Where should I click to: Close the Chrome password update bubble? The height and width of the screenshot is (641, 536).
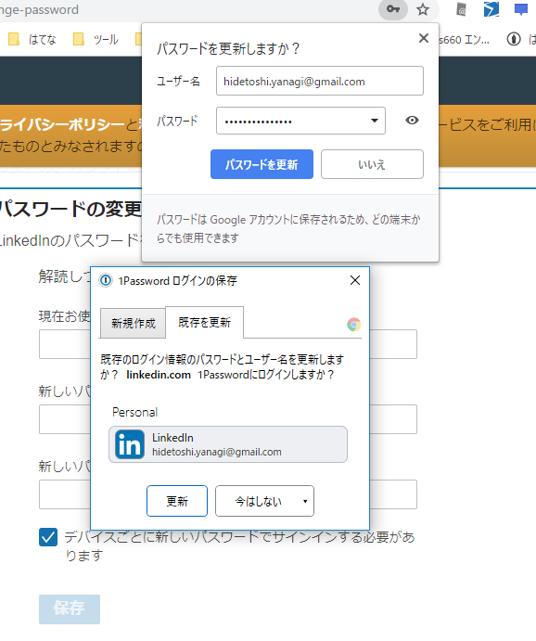[x=424, y=38]
